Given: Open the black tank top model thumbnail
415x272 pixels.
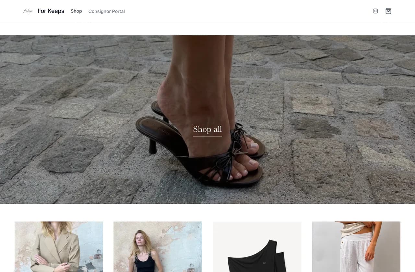Looking at the screenshot, I should pyautogui.click(x=158, y=247).
